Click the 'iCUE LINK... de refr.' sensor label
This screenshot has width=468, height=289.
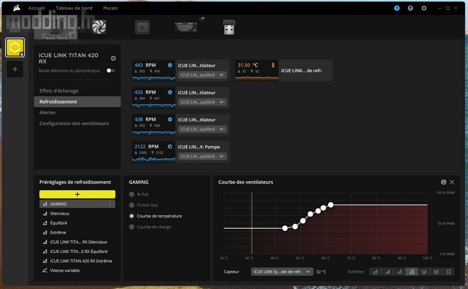click(x=302, y=71)
